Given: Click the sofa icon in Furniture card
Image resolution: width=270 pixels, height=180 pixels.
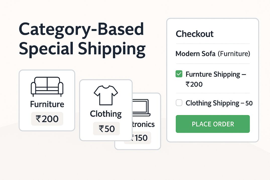Looking at the screenshot, I should pos(47,87).
